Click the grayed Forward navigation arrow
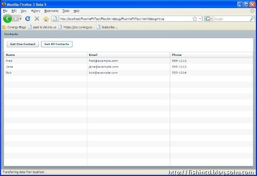The height and width of the screenshot is (176, 257). (x=16, y=19)
